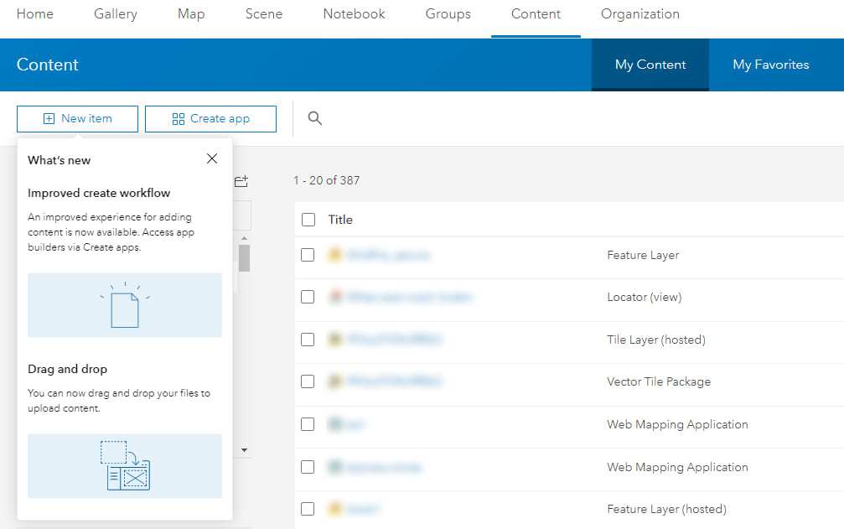Check the first Web Mapping Application checkbox

(x=308, y=424)
